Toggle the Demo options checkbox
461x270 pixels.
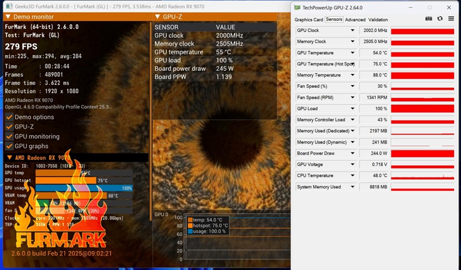click(9, 117)
